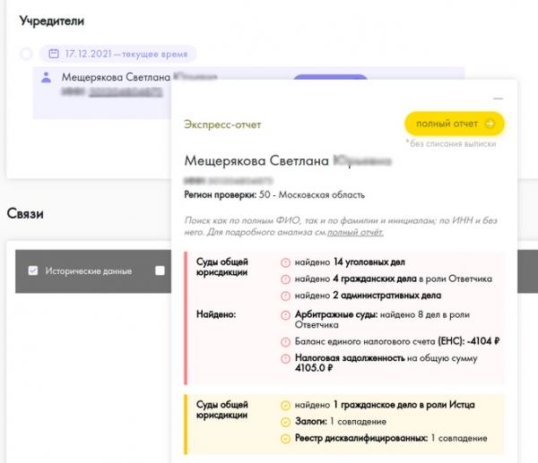Click the 'Учредители' section heading
538x463 pixels.
coord(51,21)
